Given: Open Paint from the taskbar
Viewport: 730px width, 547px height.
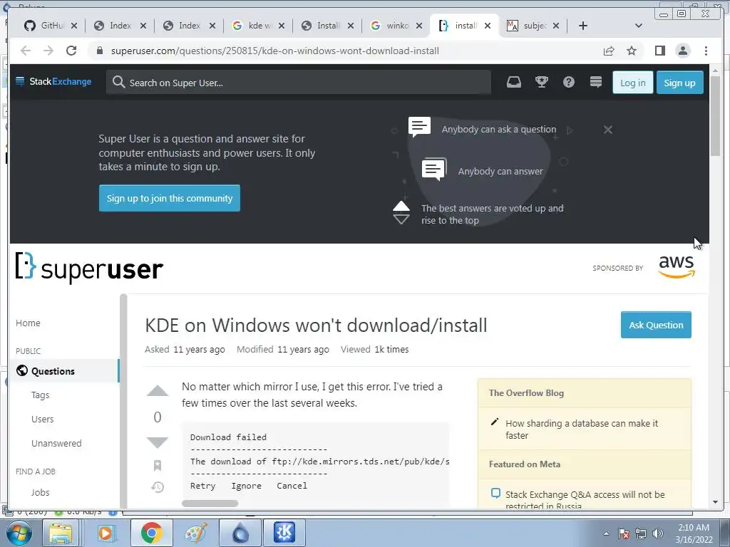Looking at the screenshot, I should pos(196,533).
